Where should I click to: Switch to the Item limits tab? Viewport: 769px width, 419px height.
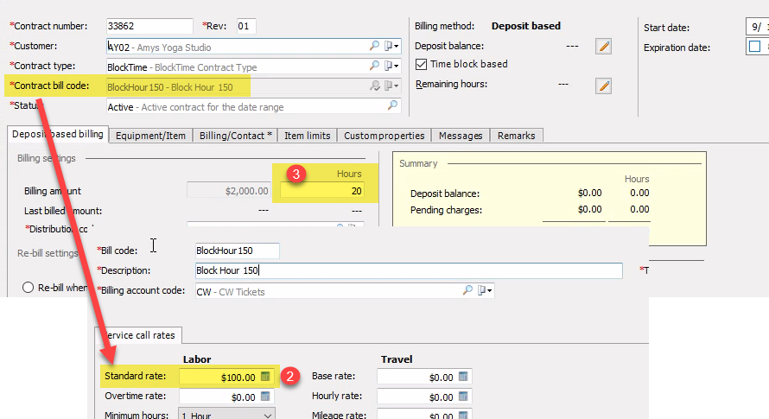click(308, 136)
